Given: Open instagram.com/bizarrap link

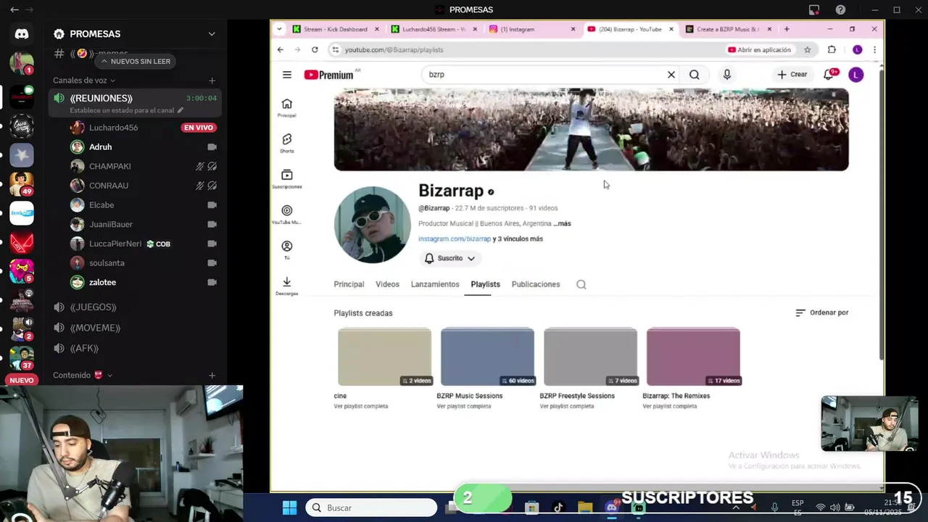Looking at the screenshot, I should click(455, 239).
